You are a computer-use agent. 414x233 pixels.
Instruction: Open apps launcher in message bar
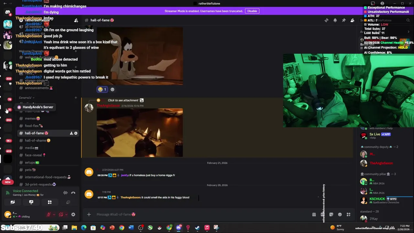349,215
